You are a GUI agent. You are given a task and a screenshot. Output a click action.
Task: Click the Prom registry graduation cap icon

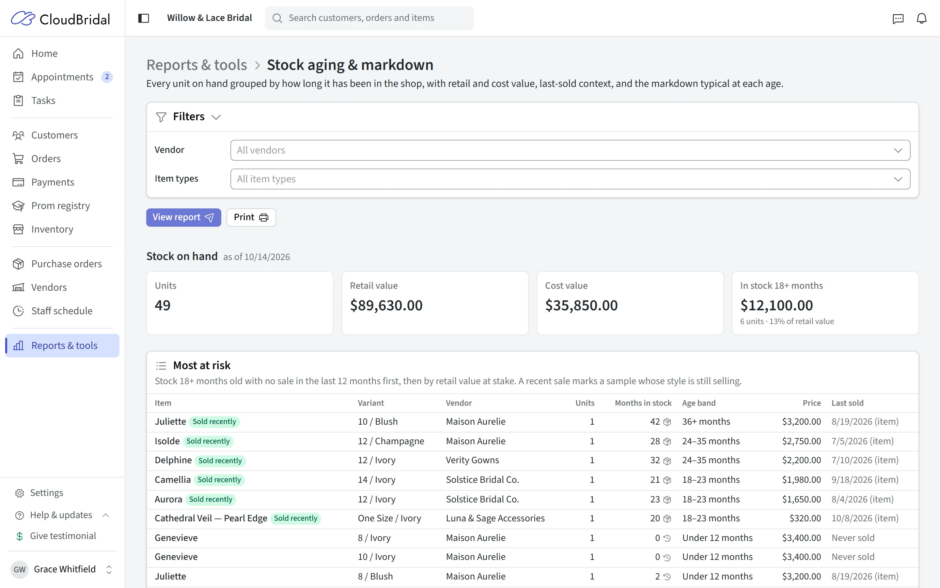click(x=18, y=206)
